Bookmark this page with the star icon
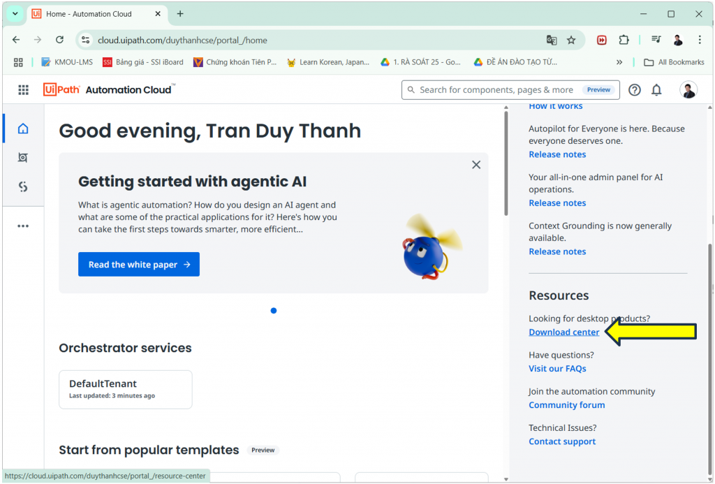The height and width of the screenshot is (484, 715). pyautogui.click(x=571, y=40)
